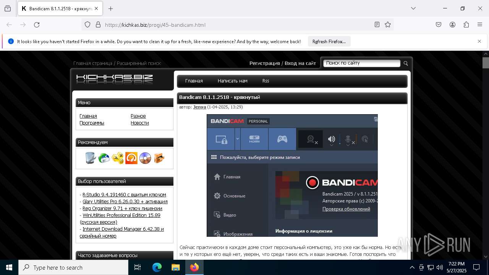
Task: Close the Bandicam tab
Action: click(96, 8)
